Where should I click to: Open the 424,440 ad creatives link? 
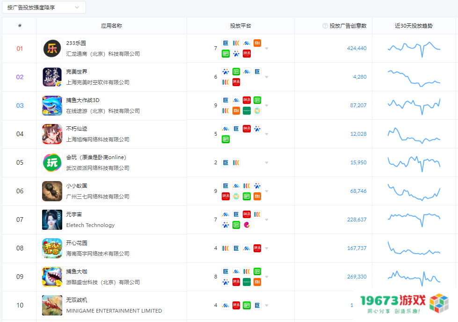356,48
